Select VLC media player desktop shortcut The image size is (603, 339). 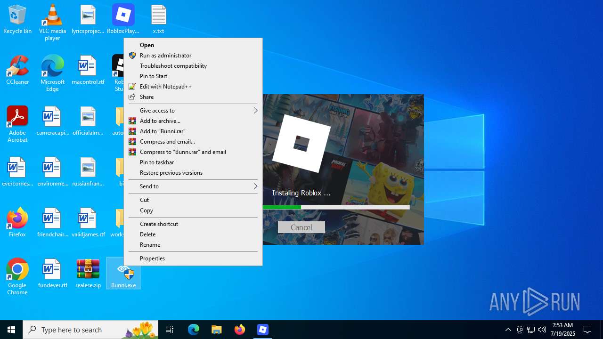[52, 22]
